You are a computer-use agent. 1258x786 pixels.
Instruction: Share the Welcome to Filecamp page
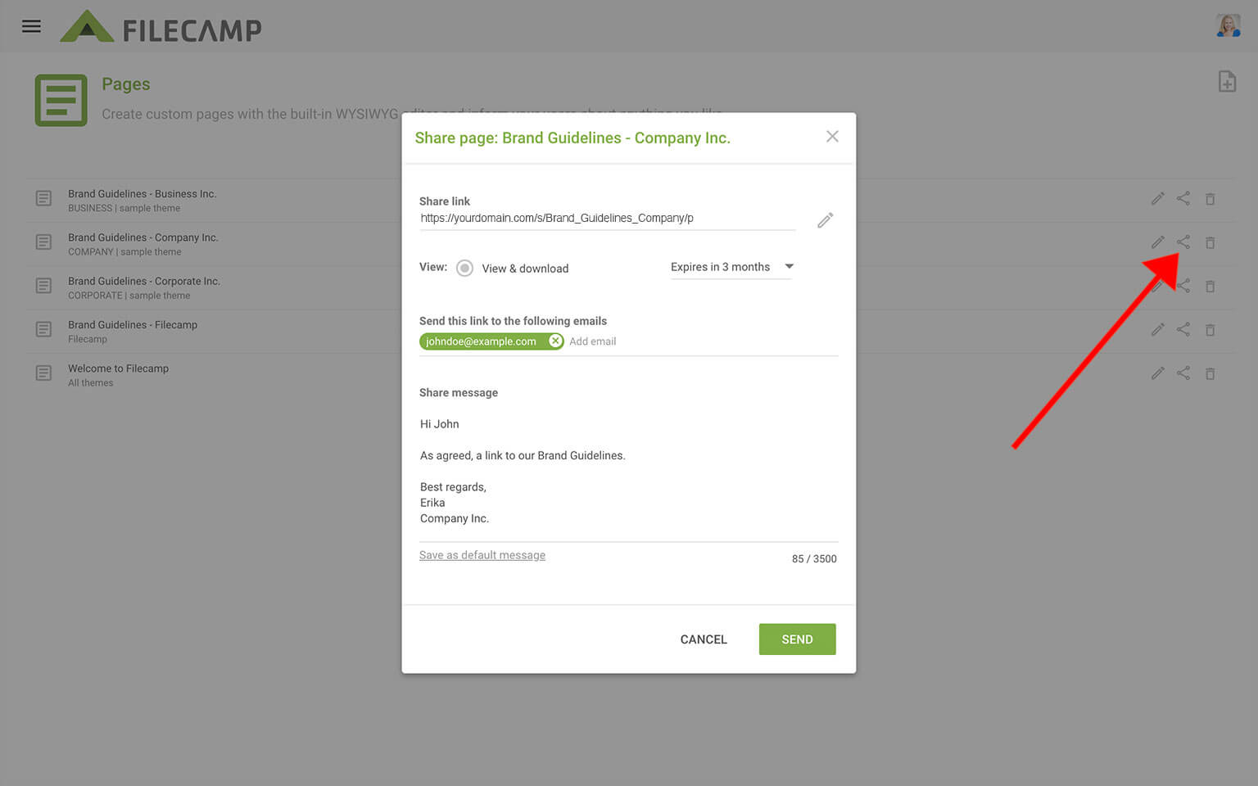pos(1183,373)
